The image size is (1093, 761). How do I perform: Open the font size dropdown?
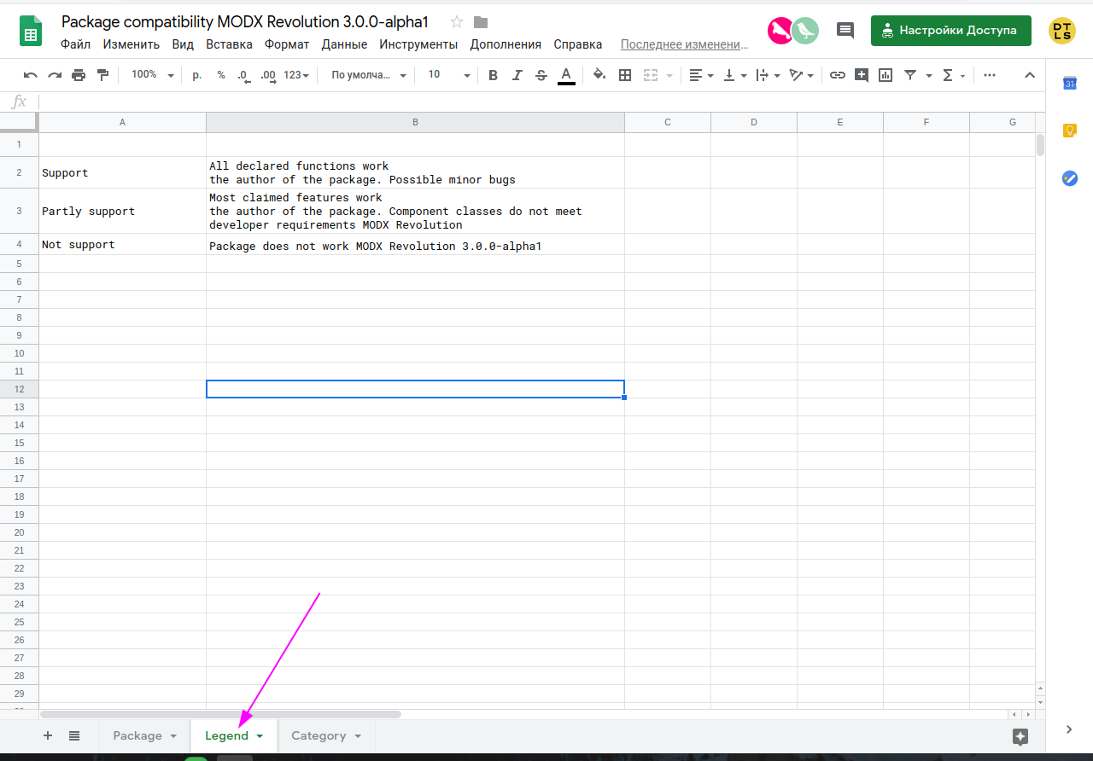(447, 75)
